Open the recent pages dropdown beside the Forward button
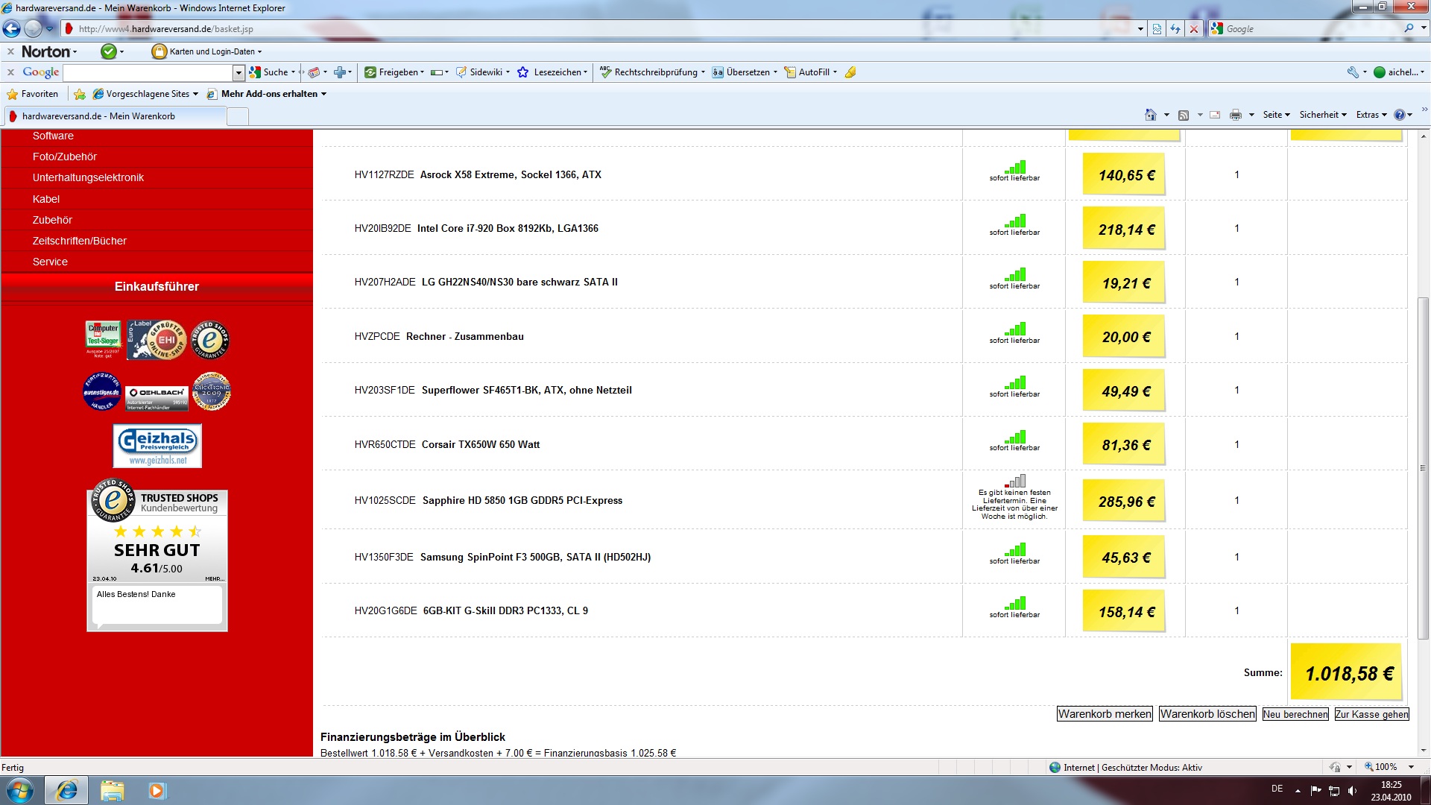The image size is (1431, 805). point(49,28)
